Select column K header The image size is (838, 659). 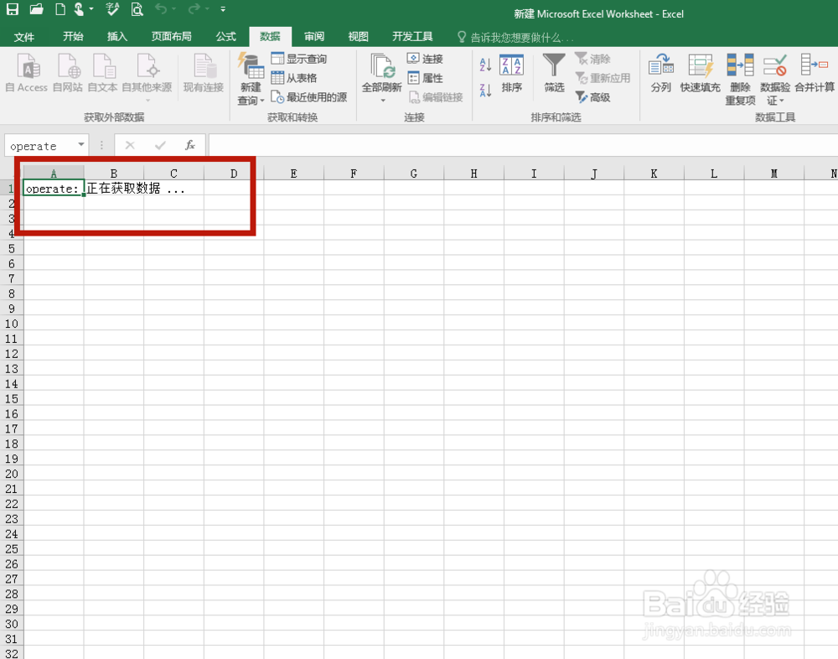[654, 173]
